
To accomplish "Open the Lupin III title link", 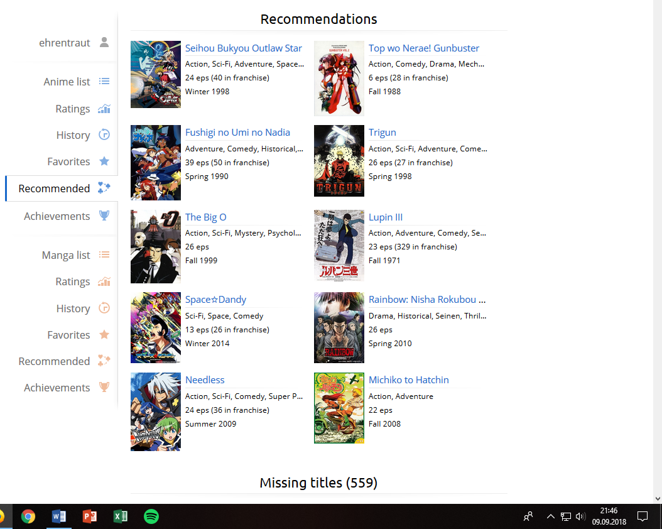I will [x=386, y=217].
